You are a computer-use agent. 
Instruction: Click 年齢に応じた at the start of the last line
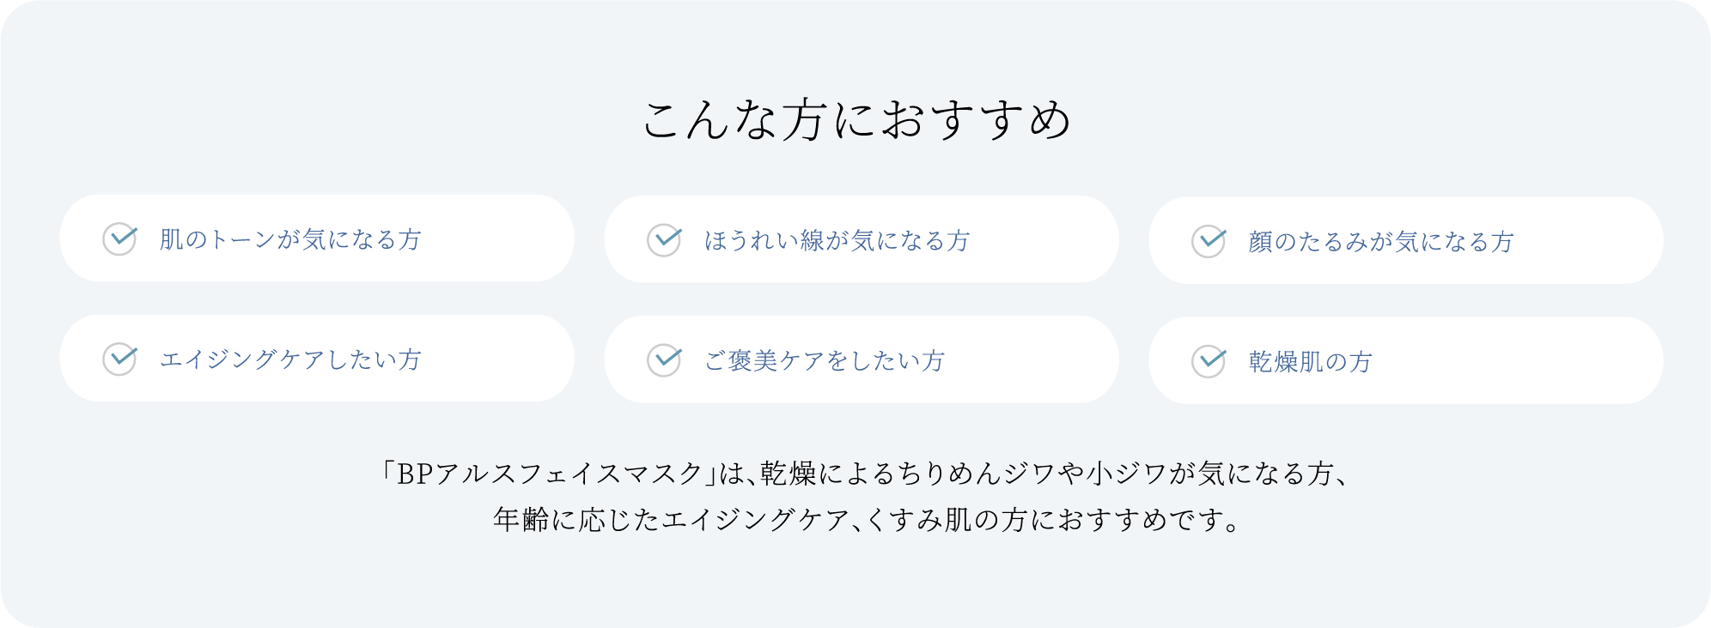click(x=575, y=520)
